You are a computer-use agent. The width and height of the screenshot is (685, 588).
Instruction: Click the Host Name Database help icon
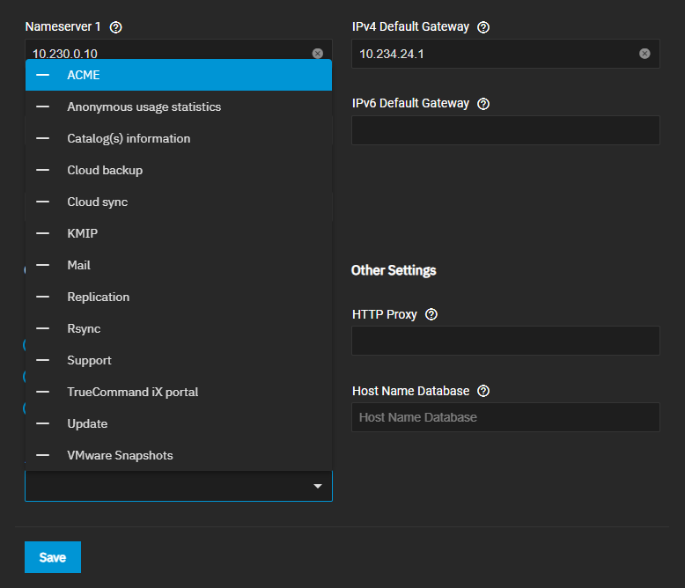pyautogui.click(x=482, y=392)
